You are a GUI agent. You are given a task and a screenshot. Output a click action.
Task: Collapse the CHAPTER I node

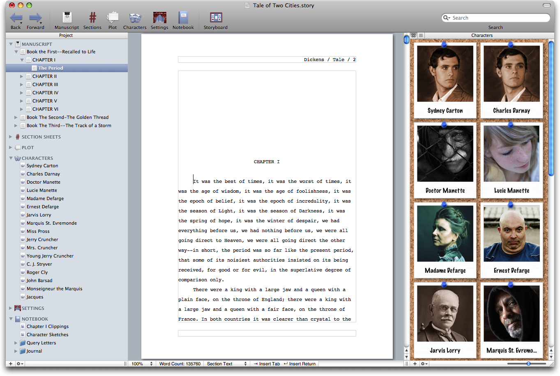tap(22, 60)
